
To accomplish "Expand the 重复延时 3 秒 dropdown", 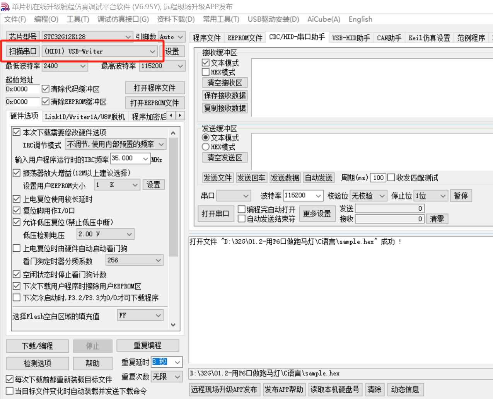I will point(177,362).
